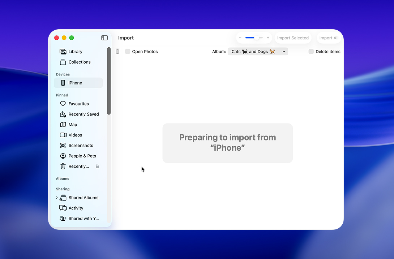Open Screenshots in the sidebar
Image resolution: width=394 pixels, height=259 pixels.
[x=78, y=146]
